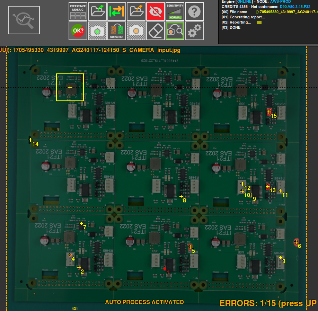Select defect marker 6 at right edge
Image resolution: width=318 pixels, height=311 pixels.
point(296,242)
